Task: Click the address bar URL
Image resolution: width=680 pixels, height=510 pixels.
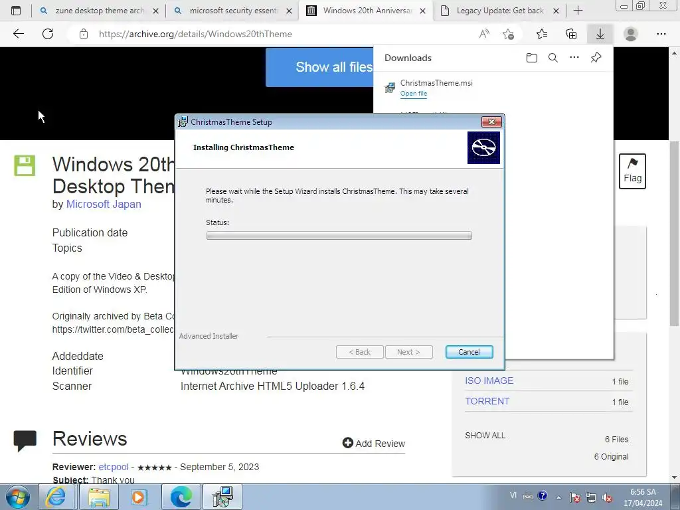Action: tap(195, 34)
